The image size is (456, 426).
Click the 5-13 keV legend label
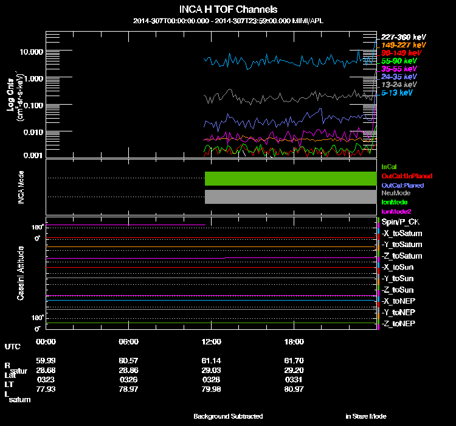[397, 93]
